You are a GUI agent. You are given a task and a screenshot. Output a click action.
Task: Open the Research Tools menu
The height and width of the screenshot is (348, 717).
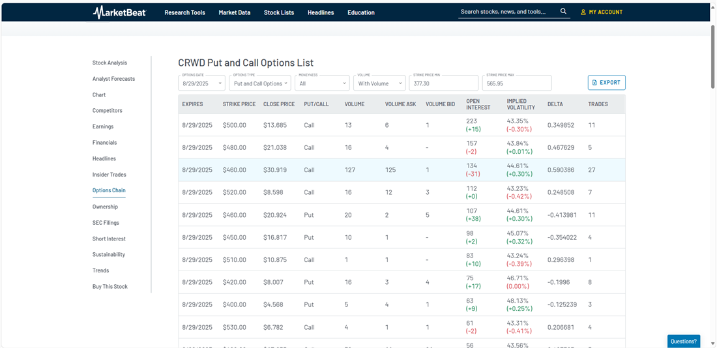tap(184, 12)
